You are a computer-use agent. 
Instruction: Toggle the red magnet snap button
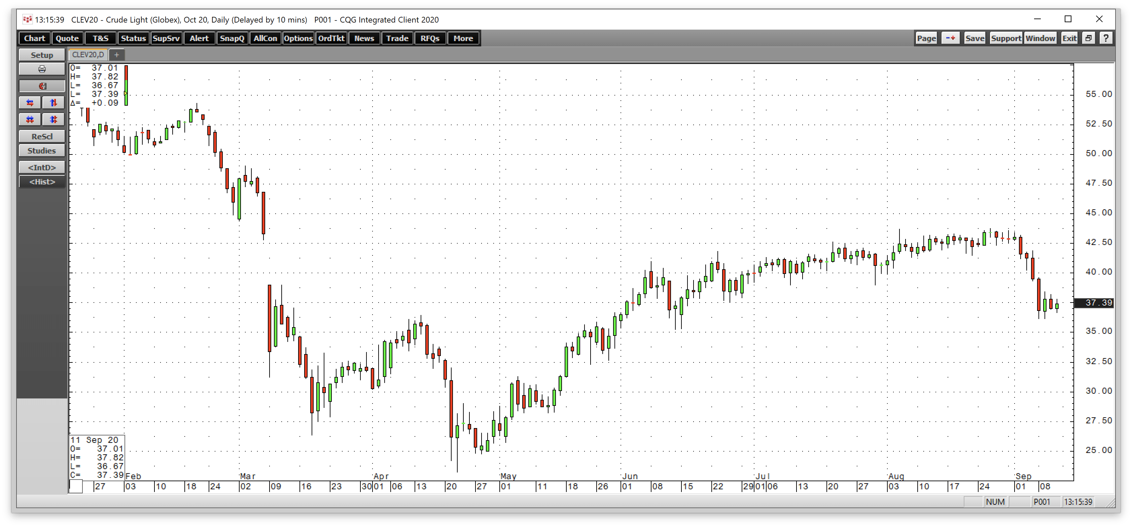tap(42, 86)
